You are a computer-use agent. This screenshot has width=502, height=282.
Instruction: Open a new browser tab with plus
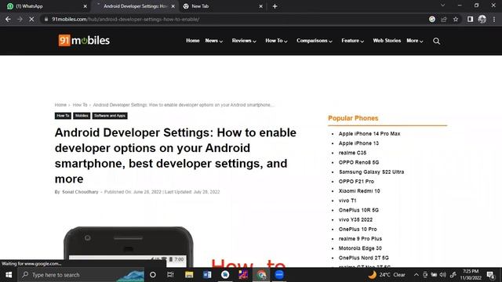coord(275,6)
